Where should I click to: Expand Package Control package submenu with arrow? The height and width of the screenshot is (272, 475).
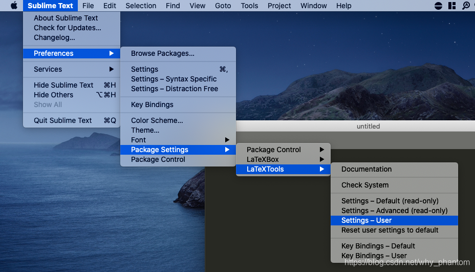283,150
